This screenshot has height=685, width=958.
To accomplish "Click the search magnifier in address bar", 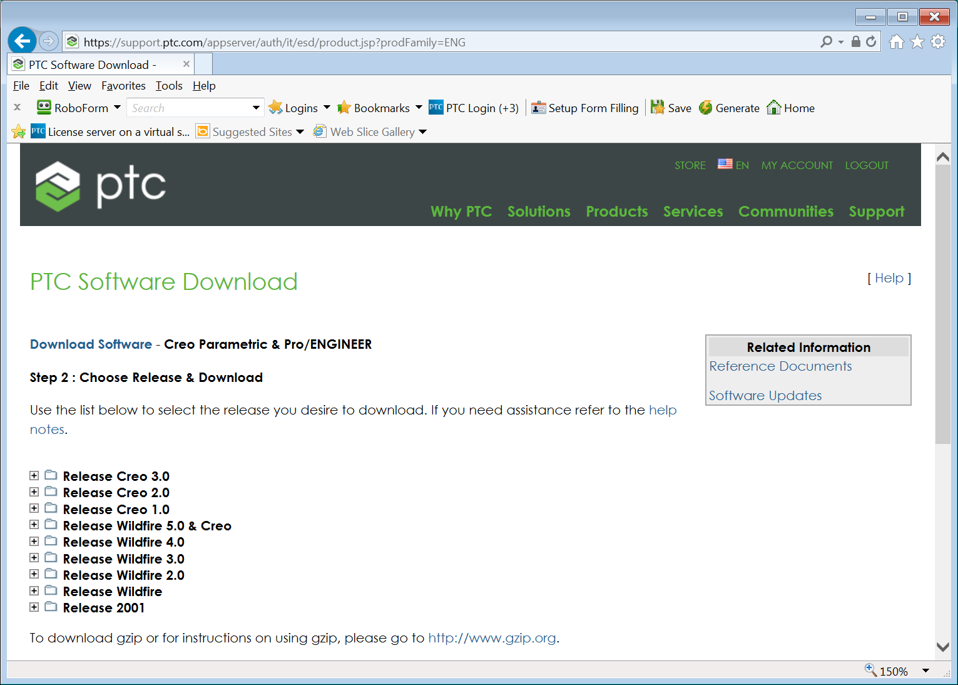I will 827,41.
